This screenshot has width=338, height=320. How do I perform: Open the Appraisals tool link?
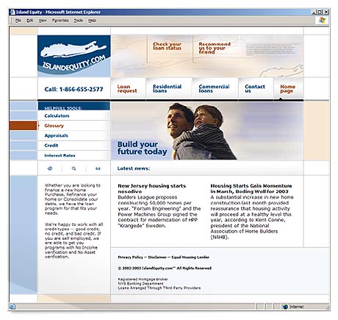tap(57, 135)
